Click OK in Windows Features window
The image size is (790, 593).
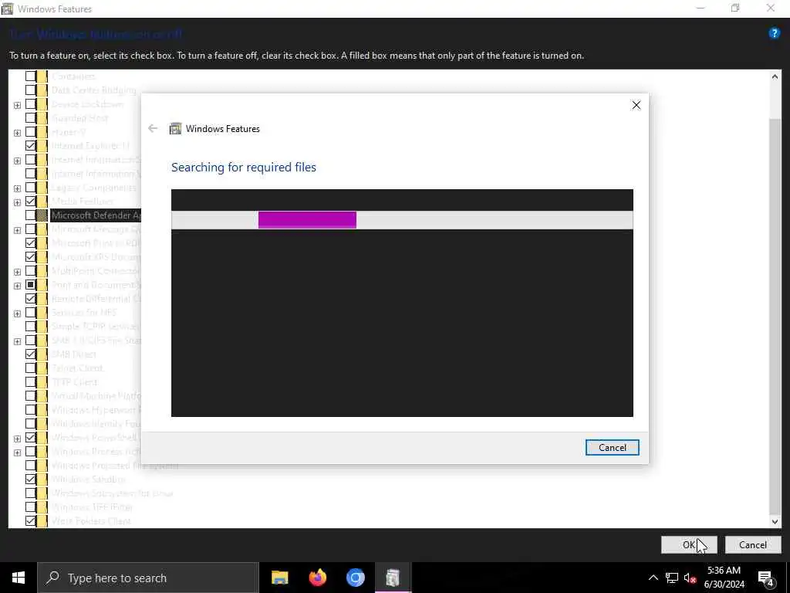689,544
